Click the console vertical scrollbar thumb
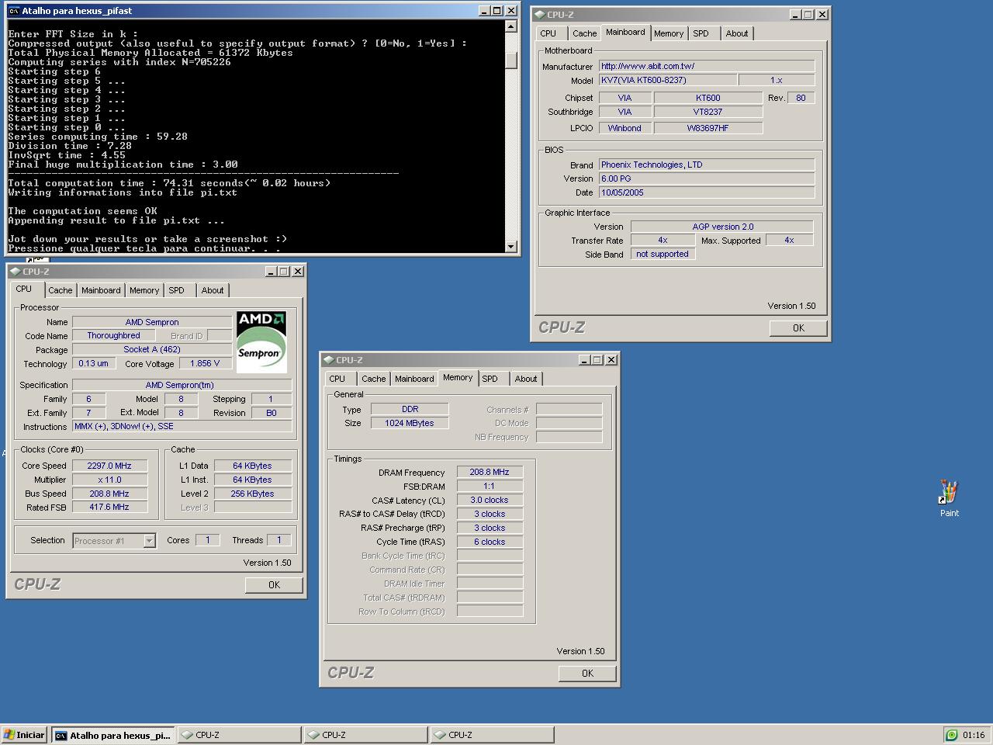The width and height of the screenshot is (993, 745). click(510, 60)
